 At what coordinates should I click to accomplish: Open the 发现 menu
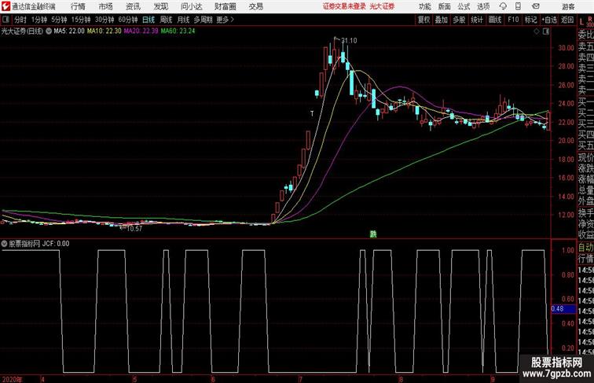tap(160, 6)
